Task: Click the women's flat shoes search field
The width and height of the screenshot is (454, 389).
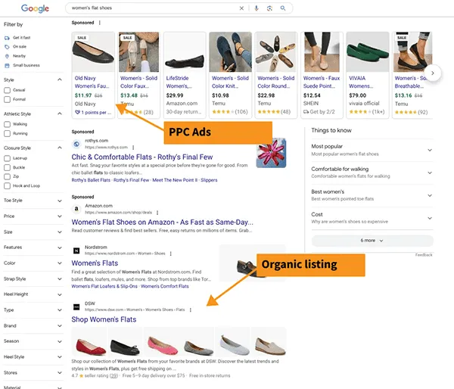Action: (x=151, y=8)
